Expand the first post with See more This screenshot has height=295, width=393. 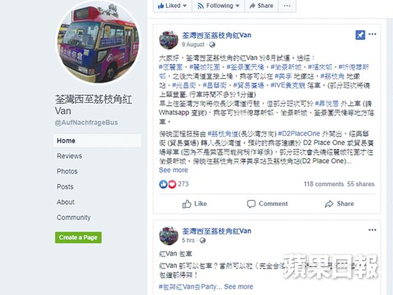point(173,170)
